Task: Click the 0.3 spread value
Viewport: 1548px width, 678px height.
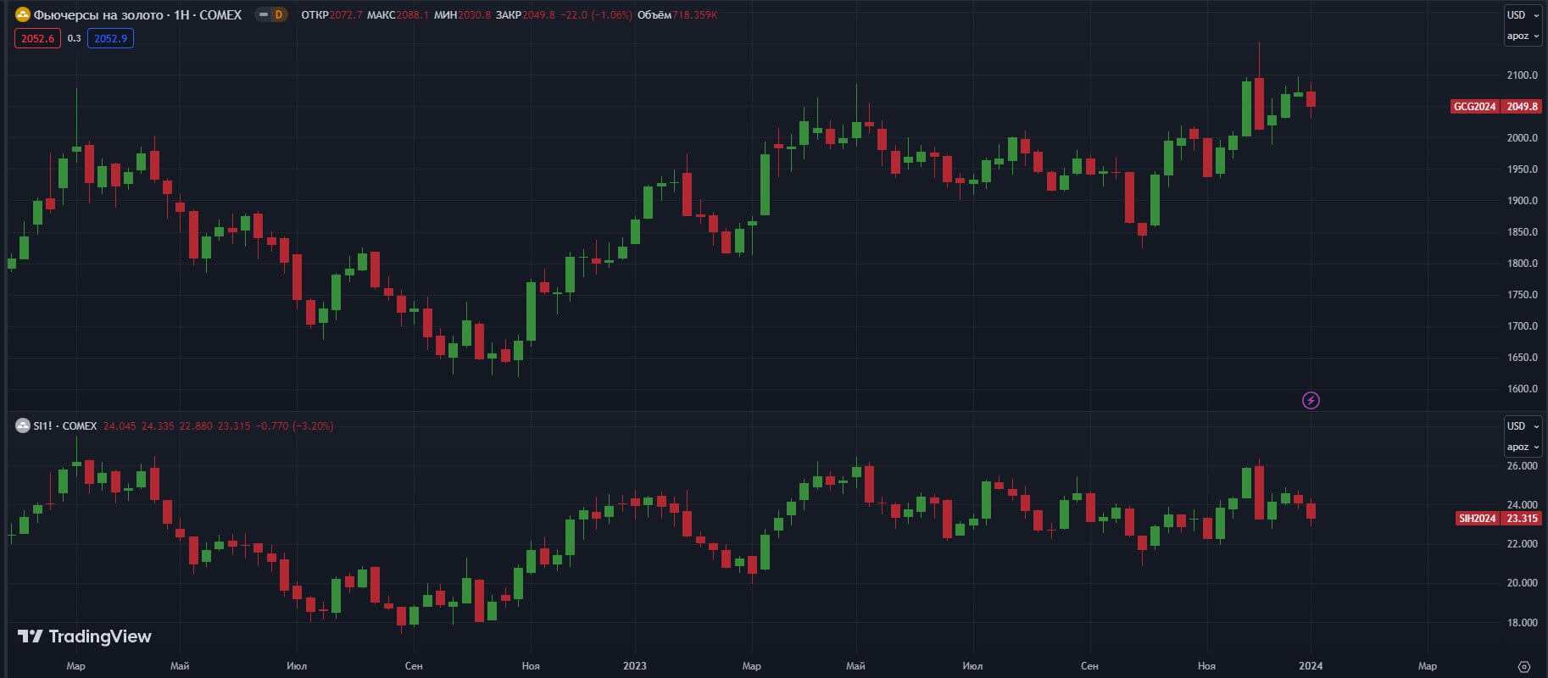Action: coord(74,38)
